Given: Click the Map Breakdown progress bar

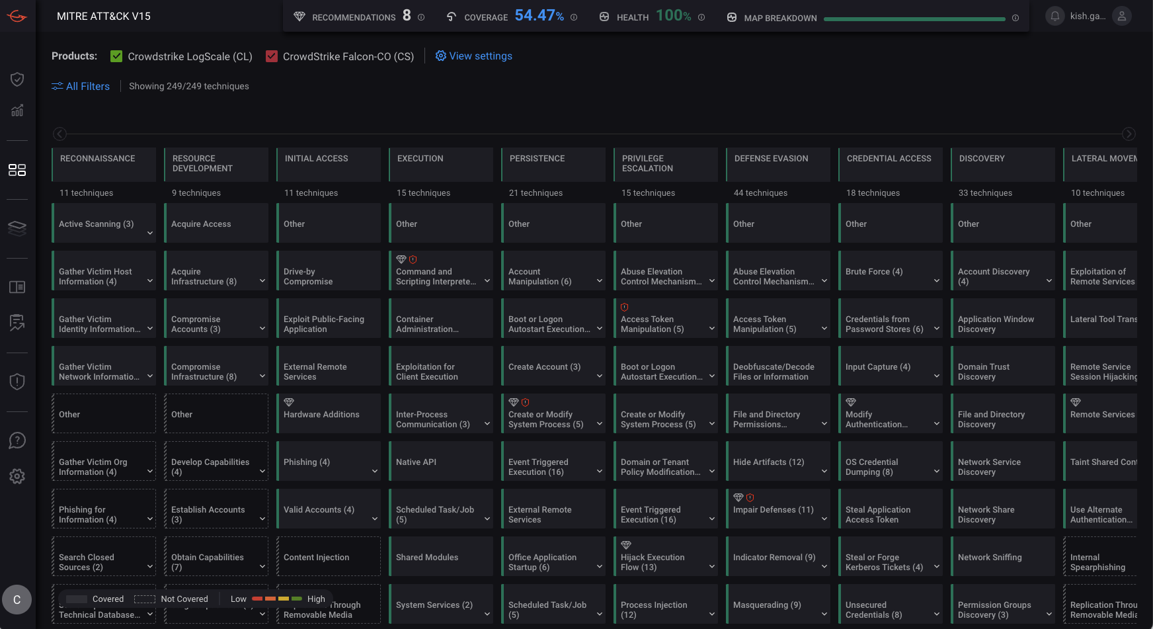Looking at the screenshot, I should 914,19.
